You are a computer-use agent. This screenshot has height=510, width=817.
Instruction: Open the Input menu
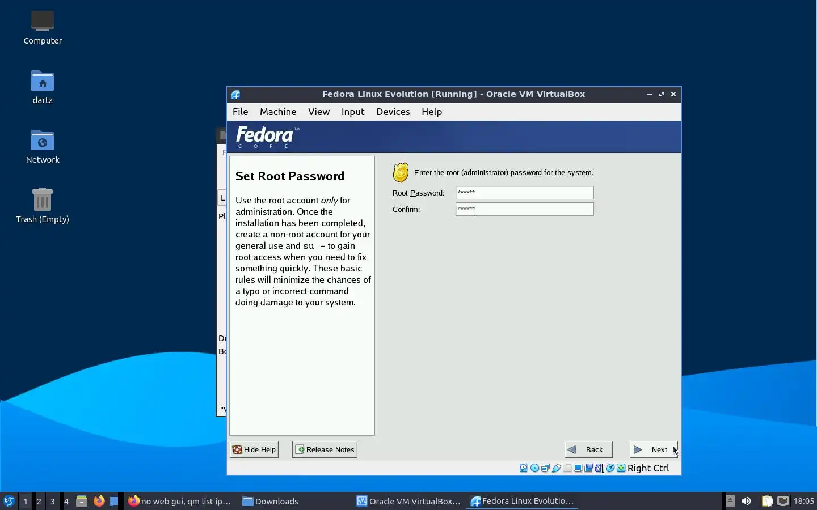353,112
